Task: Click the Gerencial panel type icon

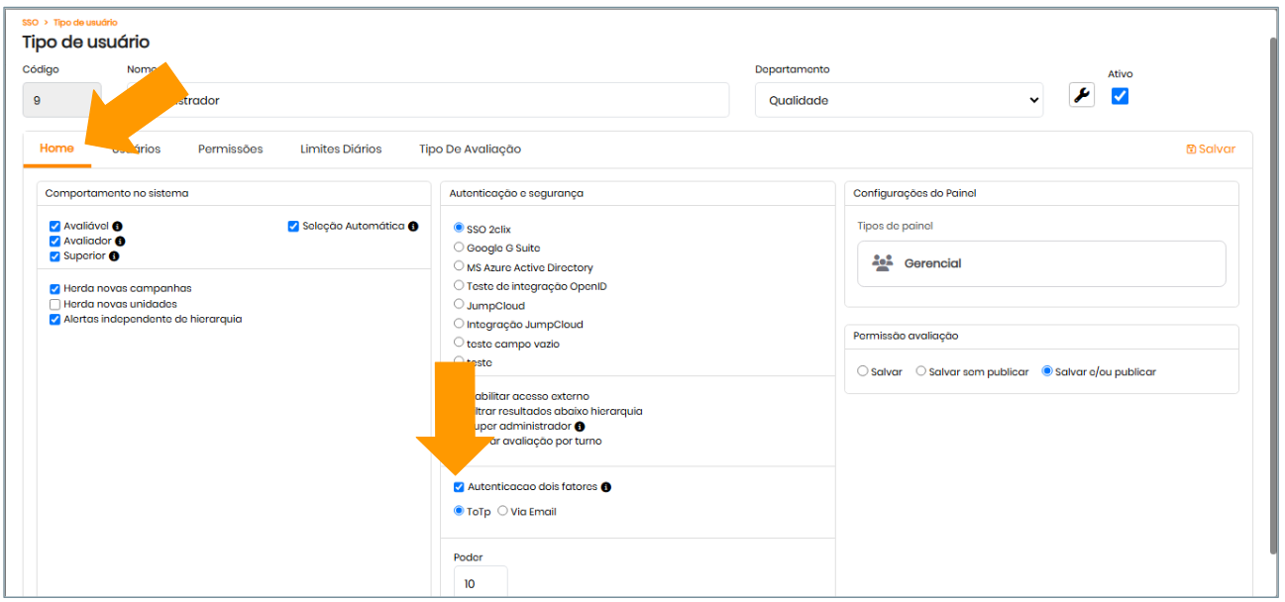Action: coord(882,263)
